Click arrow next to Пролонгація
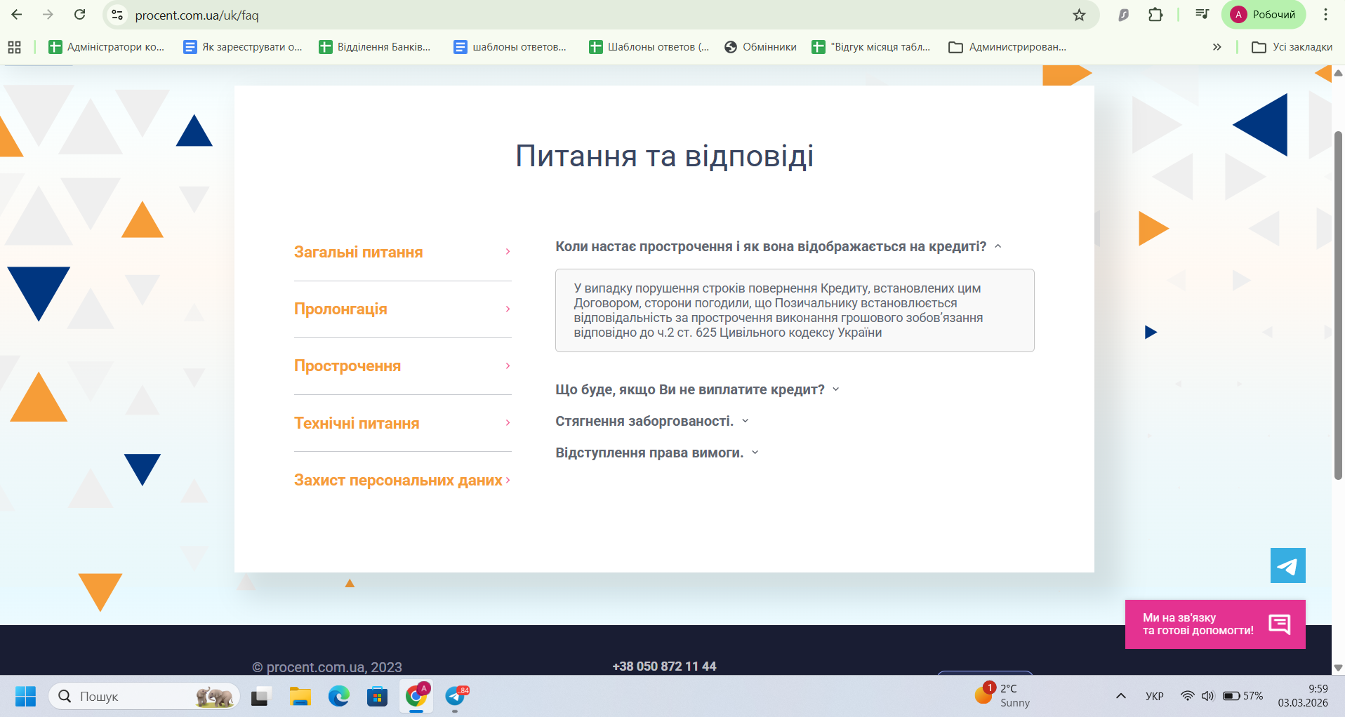This screenshot has width=1345, height=717. click(508, 309)
